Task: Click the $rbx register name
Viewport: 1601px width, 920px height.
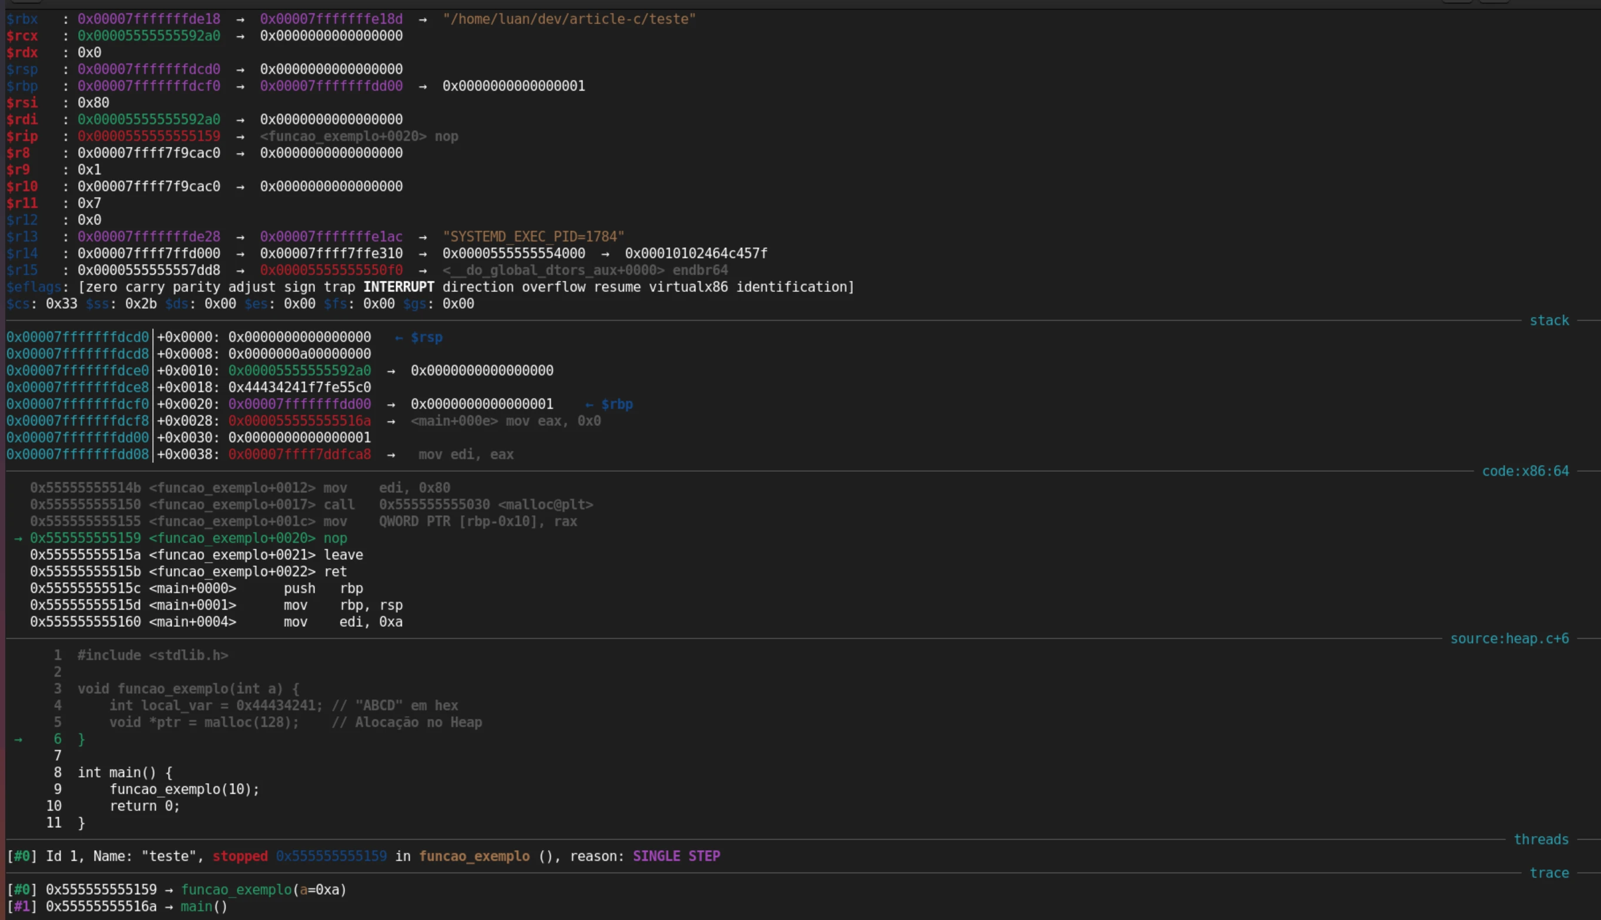Action: (22, 19)
